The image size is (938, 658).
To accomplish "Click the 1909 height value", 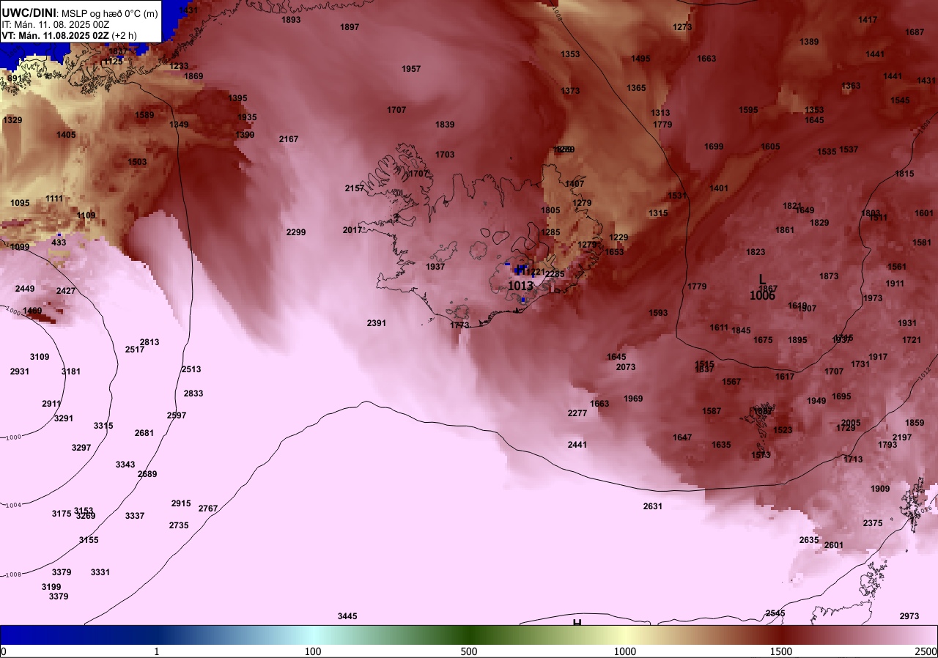I will tap(880, 489).
